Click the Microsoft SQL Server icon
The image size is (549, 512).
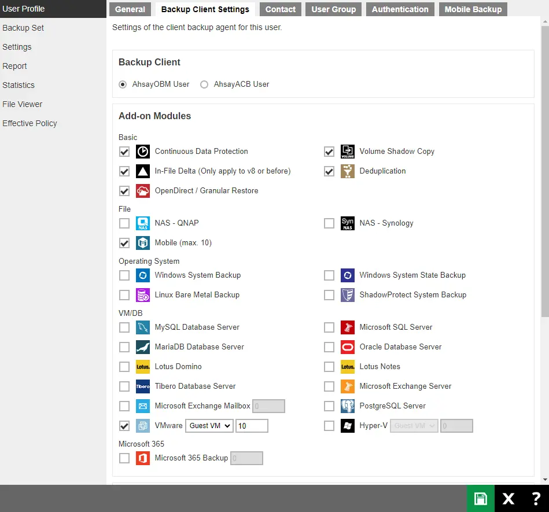347,327
